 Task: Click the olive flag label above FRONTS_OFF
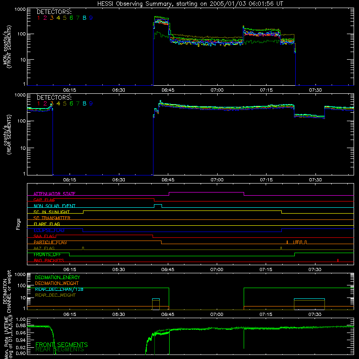click(44, 248)
